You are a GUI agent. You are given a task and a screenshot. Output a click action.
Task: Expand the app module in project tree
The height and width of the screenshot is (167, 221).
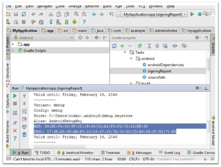point(13,45)
